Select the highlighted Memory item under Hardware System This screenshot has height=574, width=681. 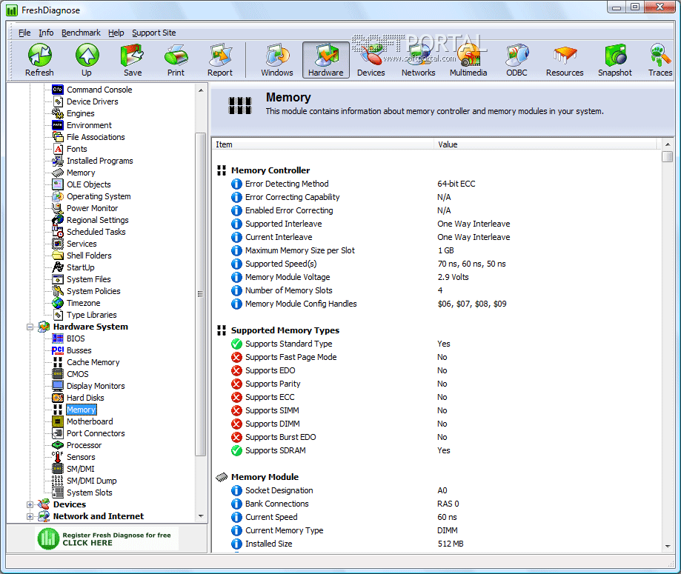click(x=82, y=410)
